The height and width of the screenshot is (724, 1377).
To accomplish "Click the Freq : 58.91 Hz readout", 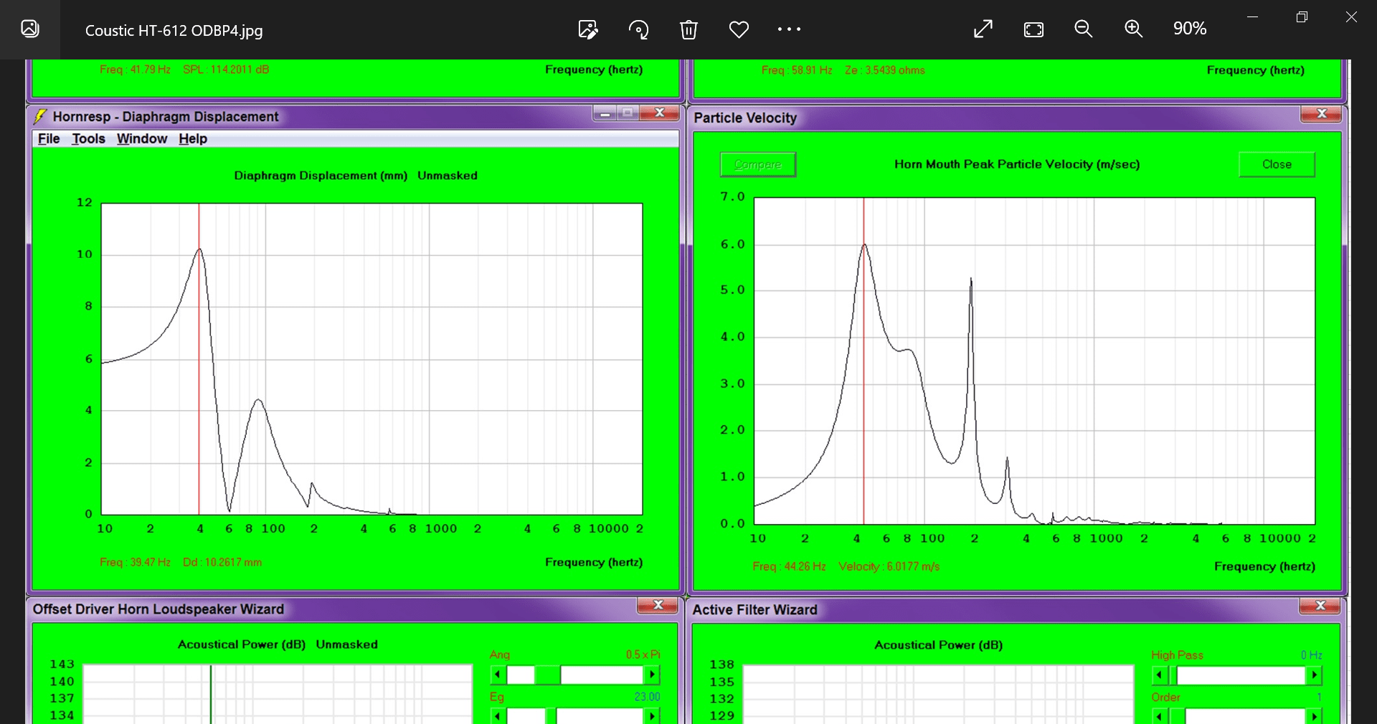I will 797,70.
